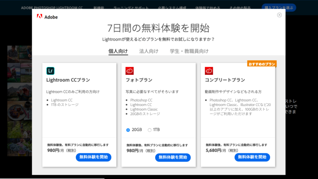The width and height of the screenshot is (318, 179).
Task: Click the Adobe logo in dialog header
Action: click(x=47, y=17)
